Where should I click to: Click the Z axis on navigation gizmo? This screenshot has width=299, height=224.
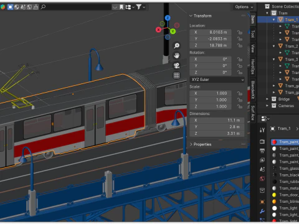pyautogui.click(x=168, y=18)
